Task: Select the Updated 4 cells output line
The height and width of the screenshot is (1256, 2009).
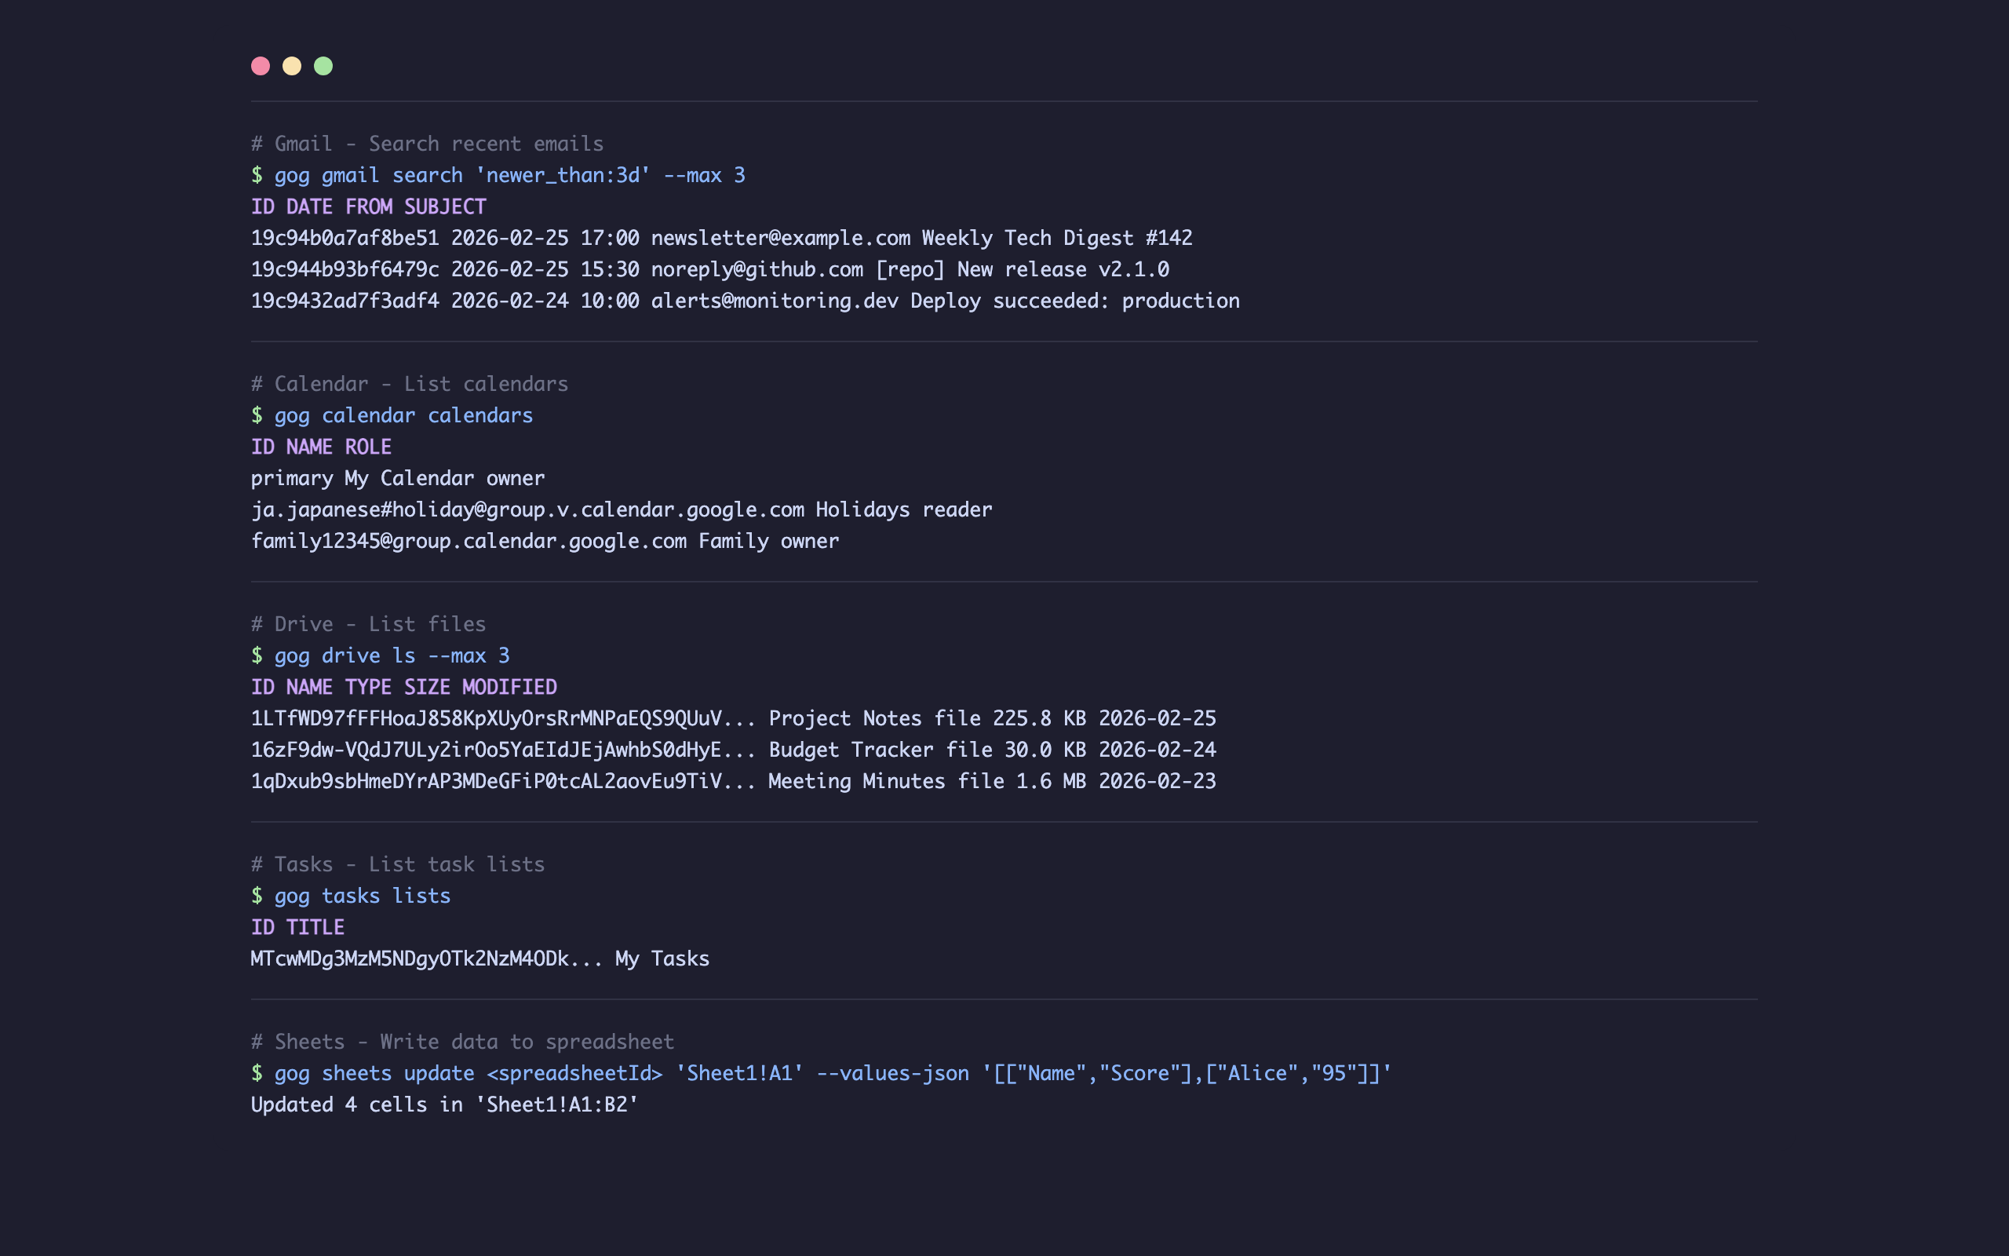Action: pos(444,1104)
